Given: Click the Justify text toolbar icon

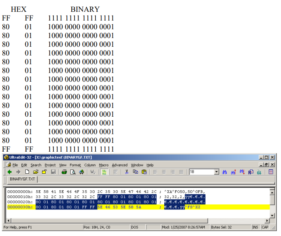Looking at the screenshot, I should coord(181,172).
